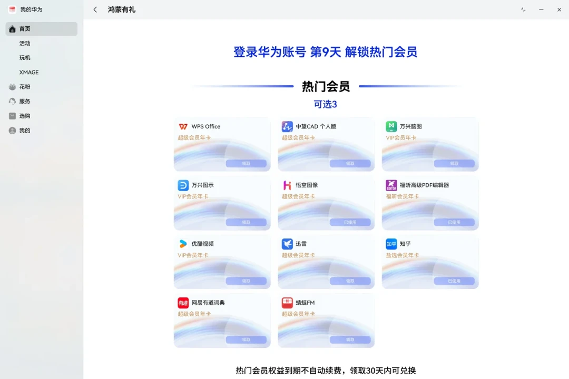Claim 万兴脑图 VIP card via 领取
This screenshot has height=379, width=569.
(454, 164)
